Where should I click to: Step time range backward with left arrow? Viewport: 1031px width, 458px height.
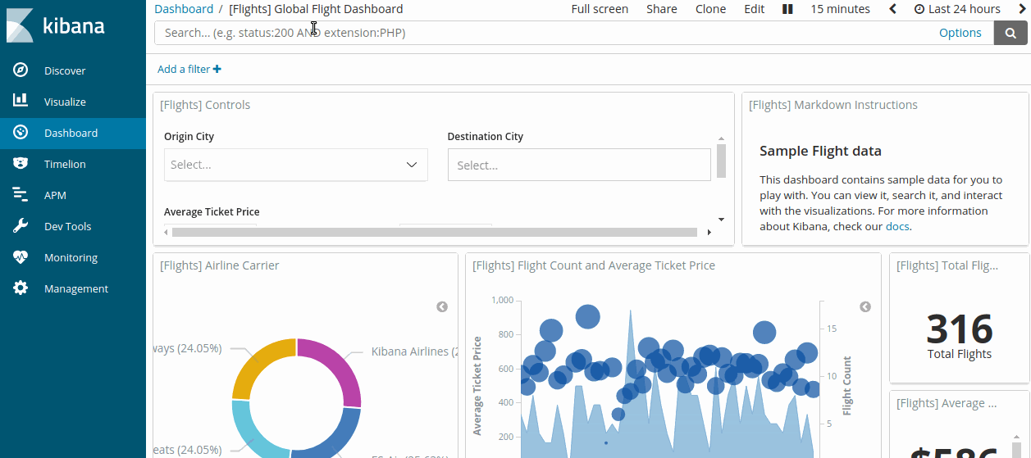(893, 9)
